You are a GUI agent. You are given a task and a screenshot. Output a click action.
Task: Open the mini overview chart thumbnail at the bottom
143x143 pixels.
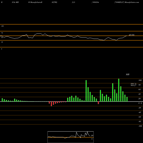point(71,137)
